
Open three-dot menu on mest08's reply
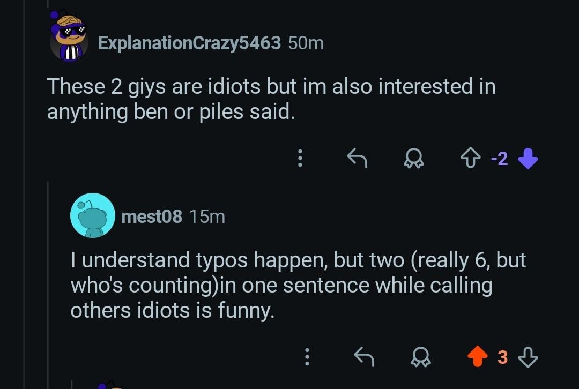(307, 357)
